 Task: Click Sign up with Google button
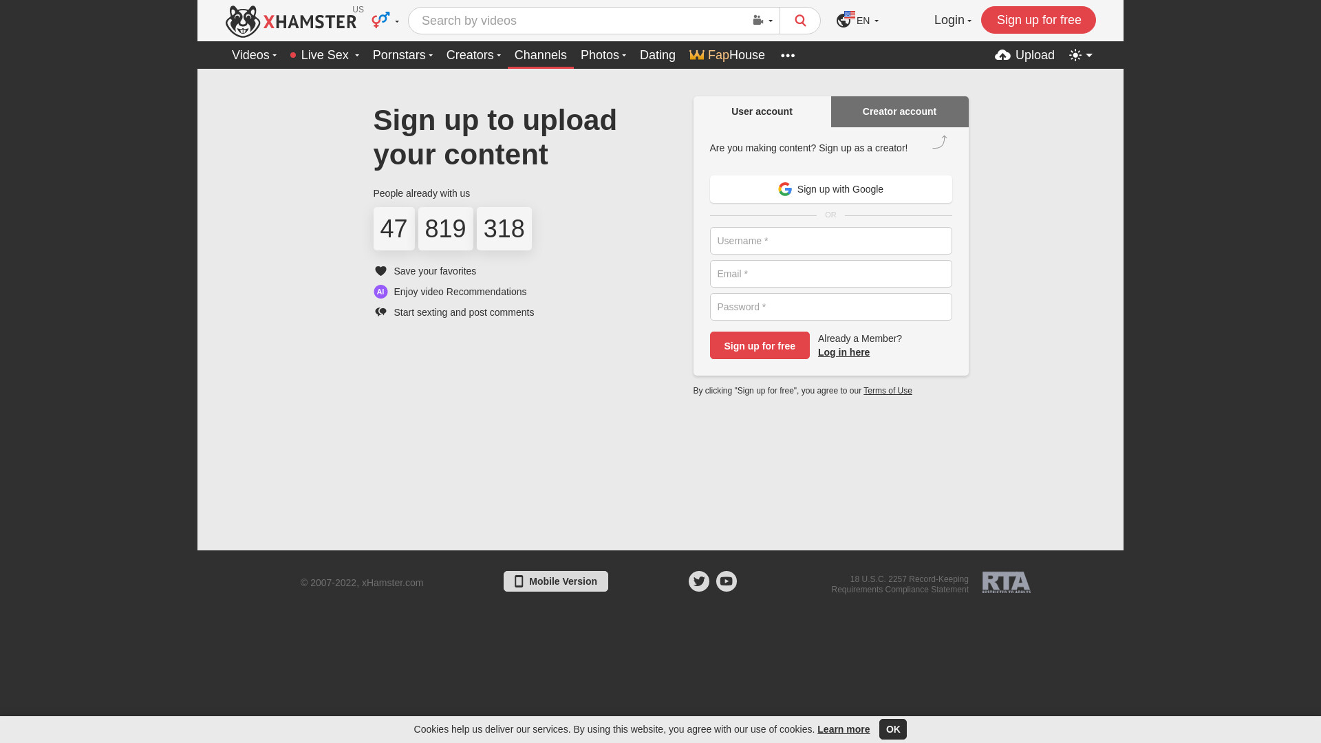click(830, 189)
